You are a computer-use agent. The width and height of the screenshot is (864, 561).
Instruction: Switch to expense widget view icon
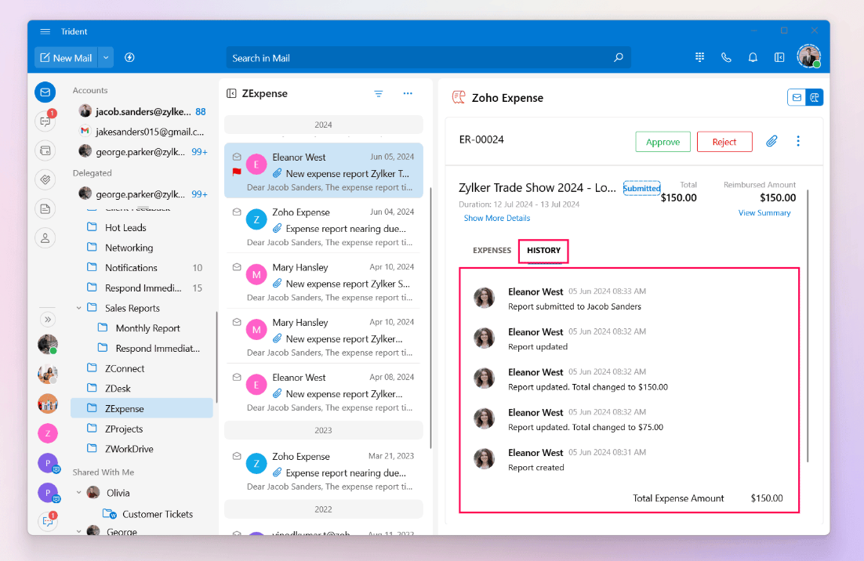pyautogui.click(x=814, y=97)
